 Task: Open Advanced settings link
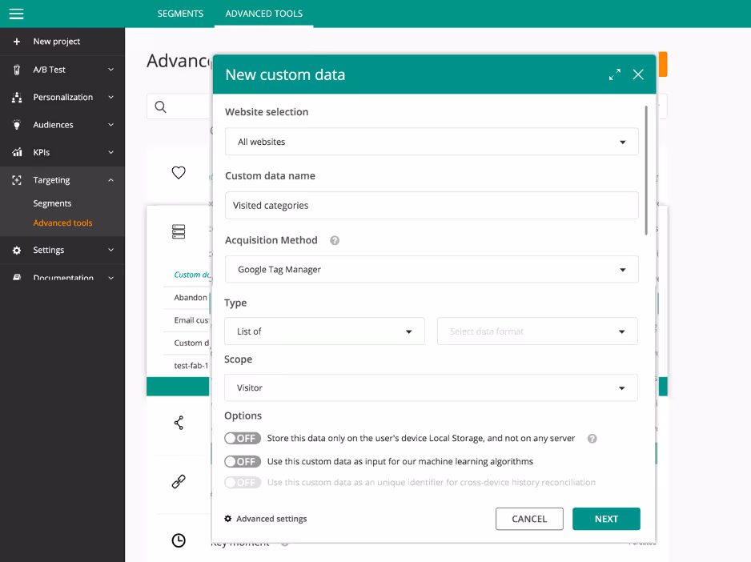[271, 519]
